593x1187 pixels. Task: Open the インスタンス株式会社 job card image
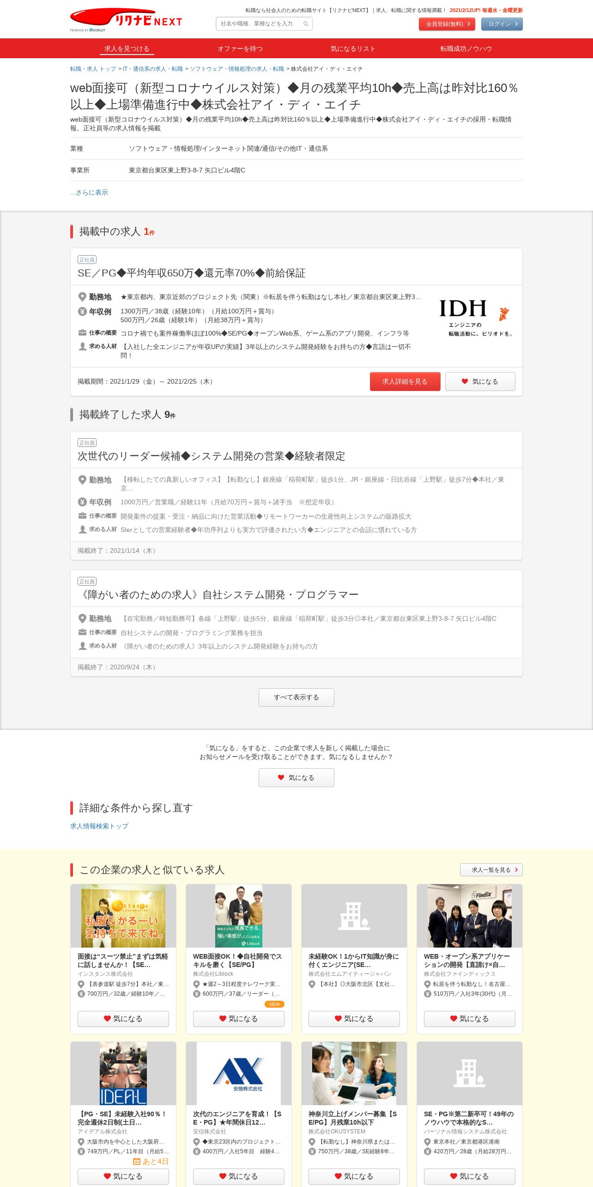point(123,916)
